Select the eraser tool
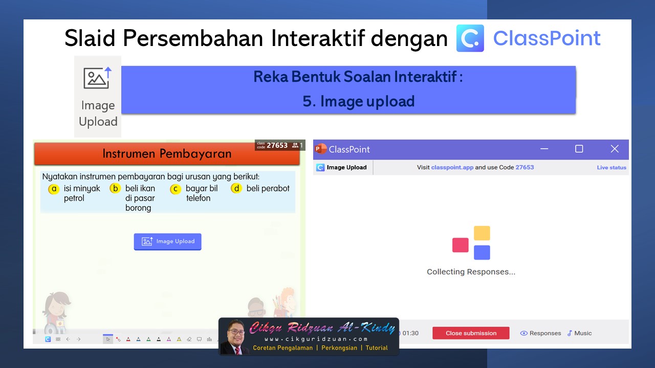Image resolution: width=655 pixels, height=368 pixels. click(189, 339)
